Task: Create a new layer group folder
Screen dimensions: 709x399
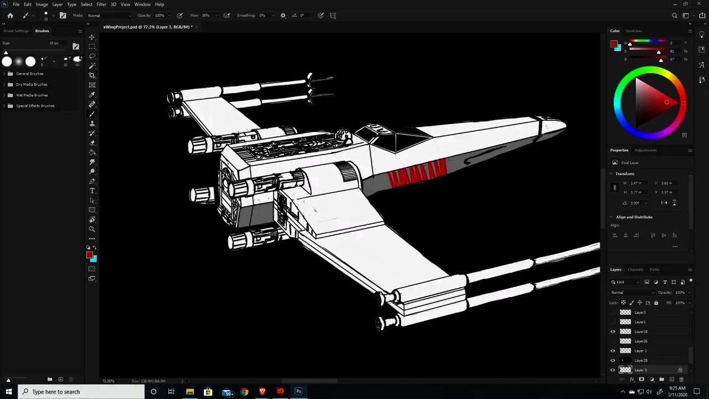Action: pyautogui.click(x=661, y=380)
